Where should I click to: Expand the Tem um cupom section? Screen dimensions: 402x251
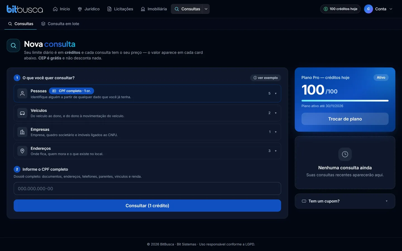[345, 201]
